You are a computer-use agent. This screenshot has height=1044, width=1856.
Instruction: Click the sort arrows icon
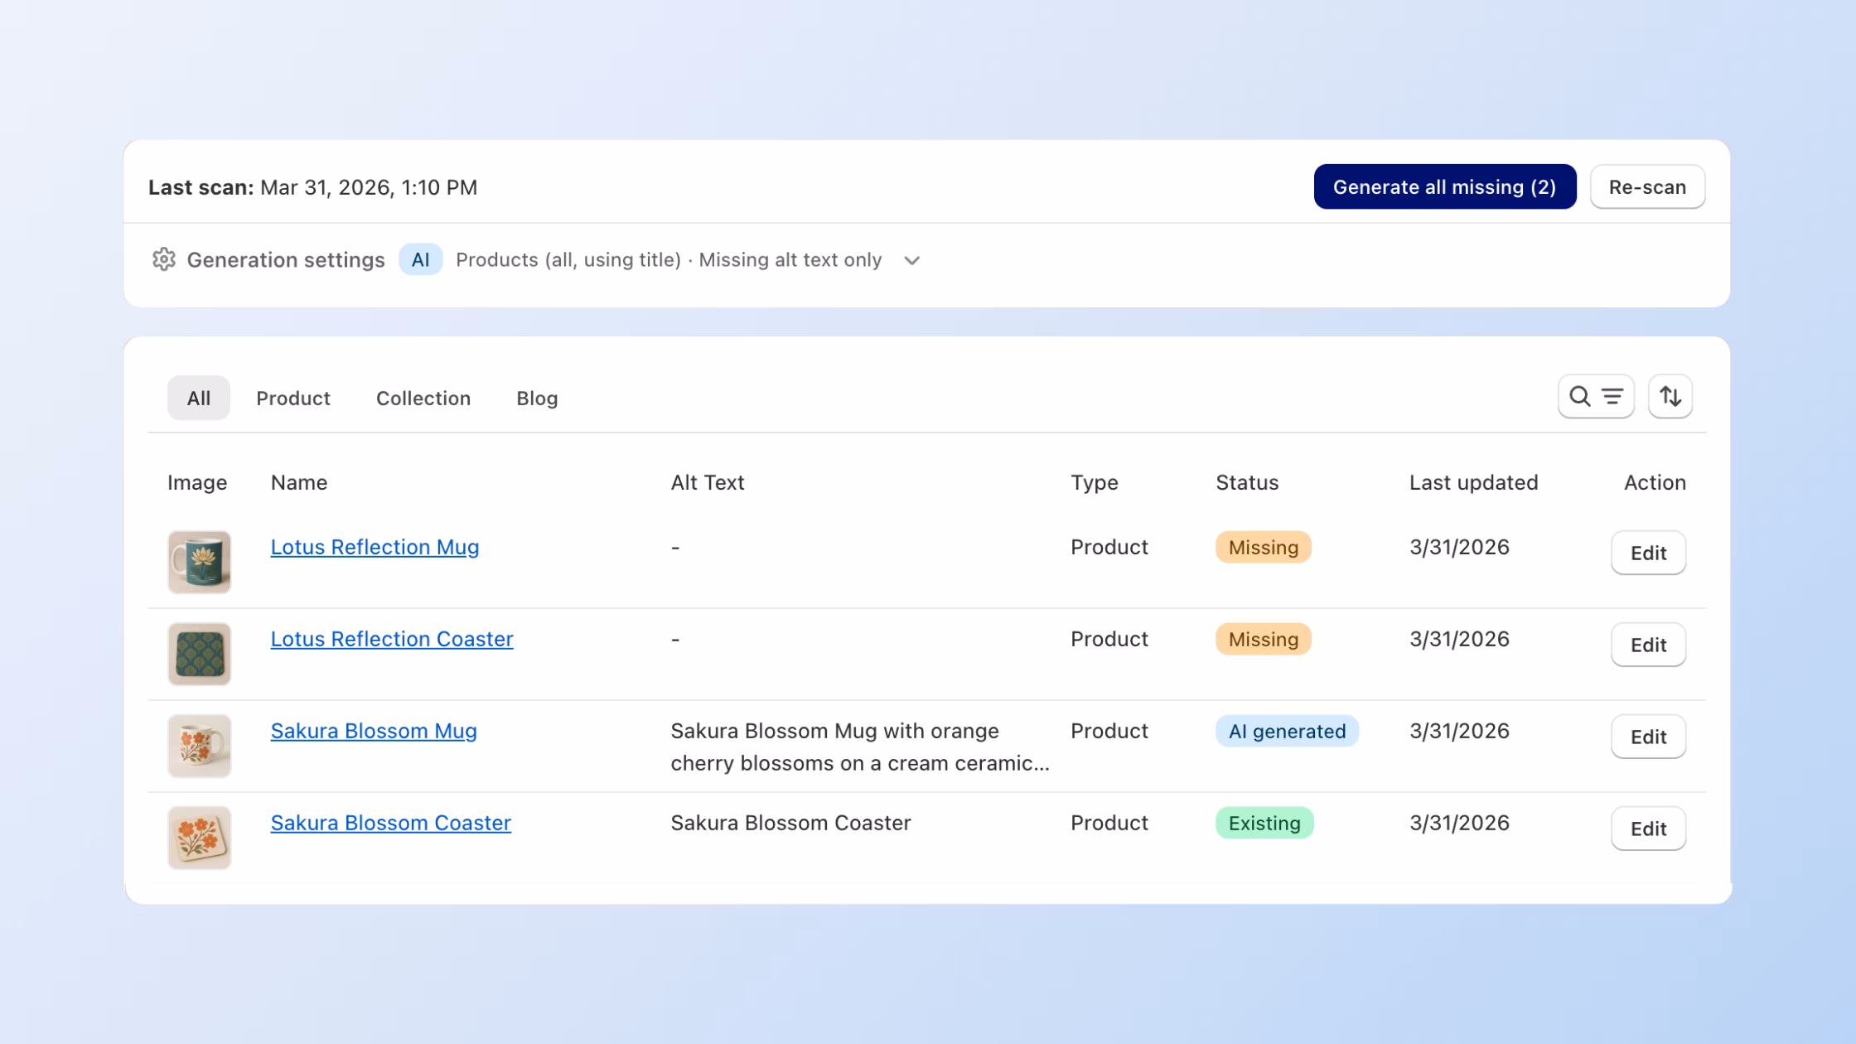pyautogui.click(x=1670, y=397)
